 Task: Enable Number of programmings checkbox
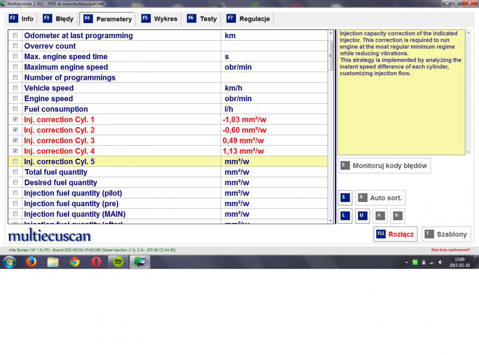point(15,77)
